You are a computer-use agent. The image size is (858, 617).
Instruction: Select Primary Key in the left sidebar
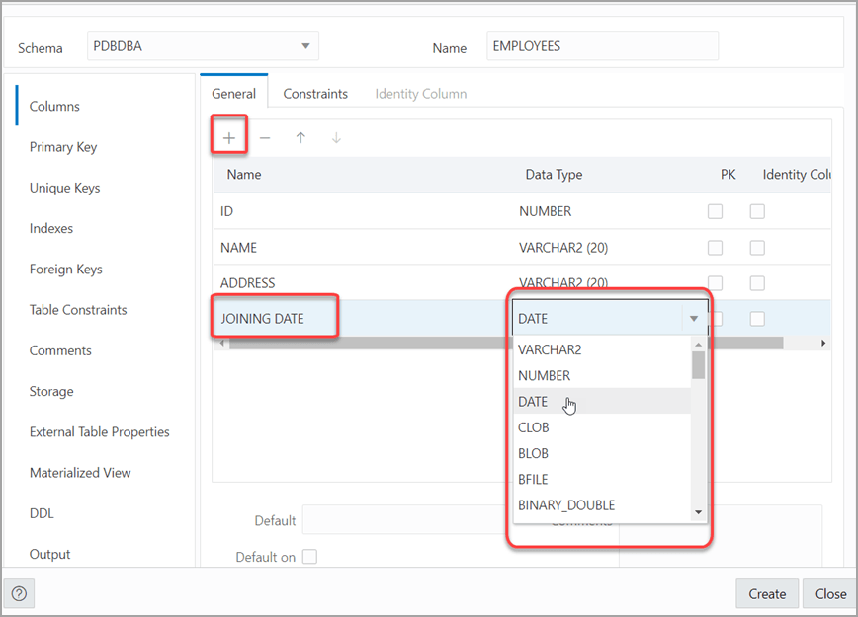click(62, 146)
